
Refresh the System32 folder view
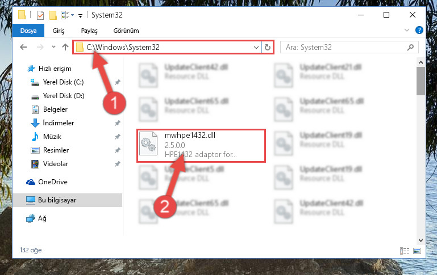[268, 47]
